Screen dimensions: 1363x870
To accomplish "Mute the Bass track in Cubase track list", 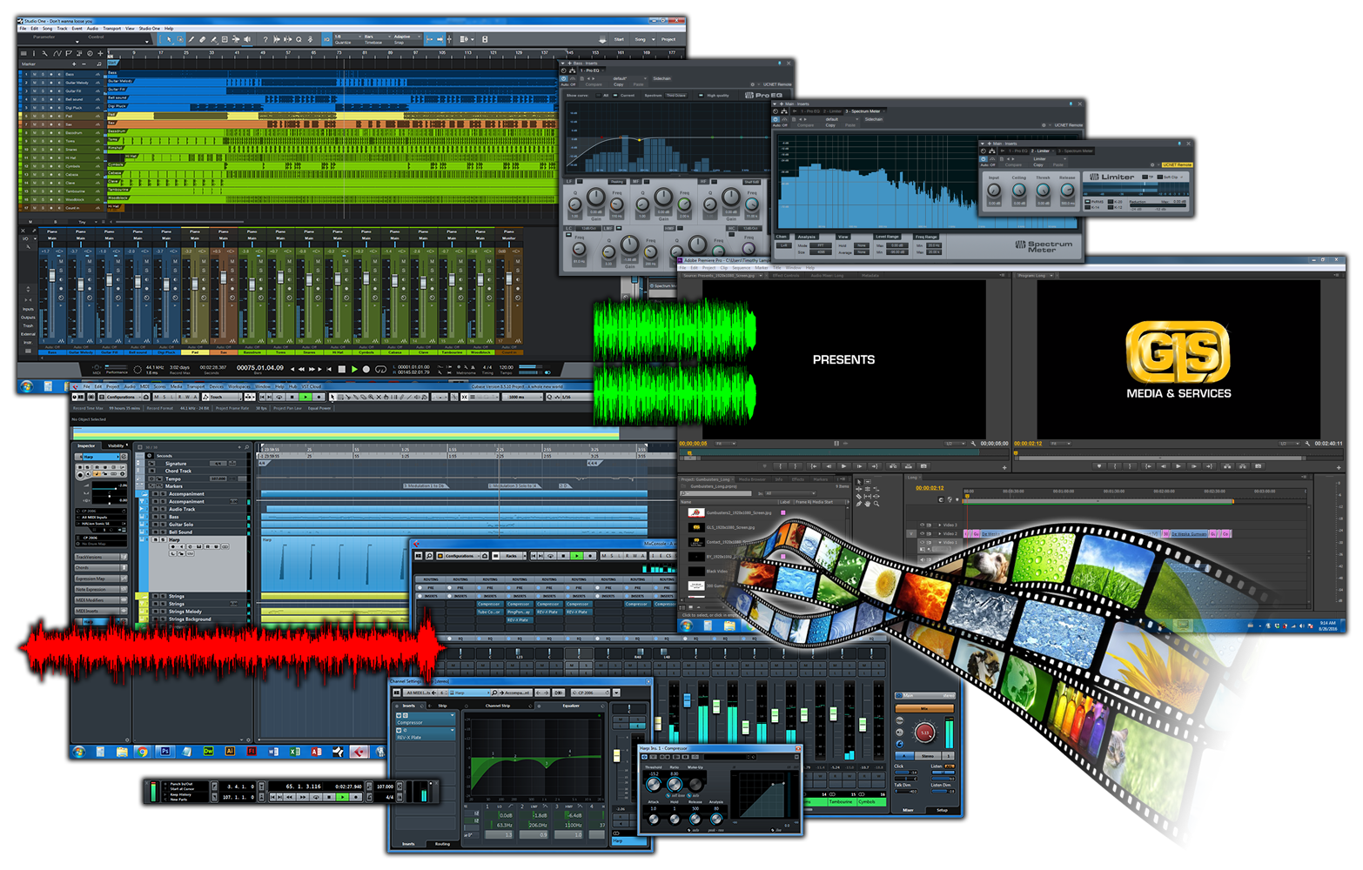I will 156,517.
